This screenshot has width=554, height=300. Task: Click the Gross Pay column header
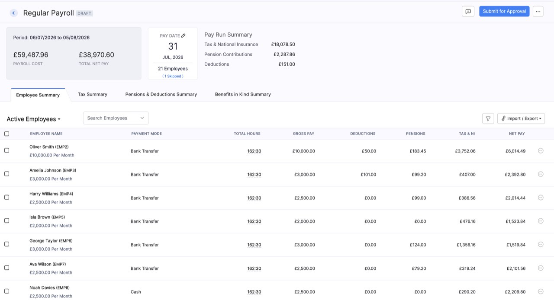click(x=303, y=134)
